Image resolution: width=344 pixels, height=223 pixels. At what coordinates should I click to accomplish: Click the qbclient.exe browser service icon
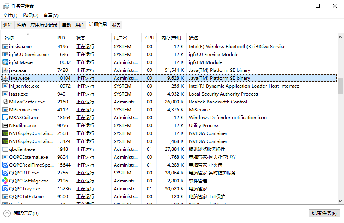(5, 149)
